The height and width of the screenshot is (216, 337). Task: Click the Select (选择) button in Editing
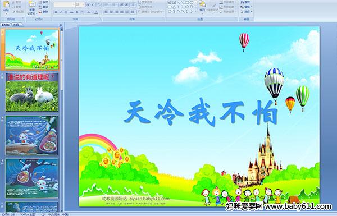[x=246, y=12]
